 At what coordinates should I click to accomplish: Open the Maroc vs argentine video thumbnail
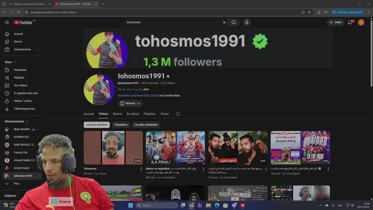[175, 148]
